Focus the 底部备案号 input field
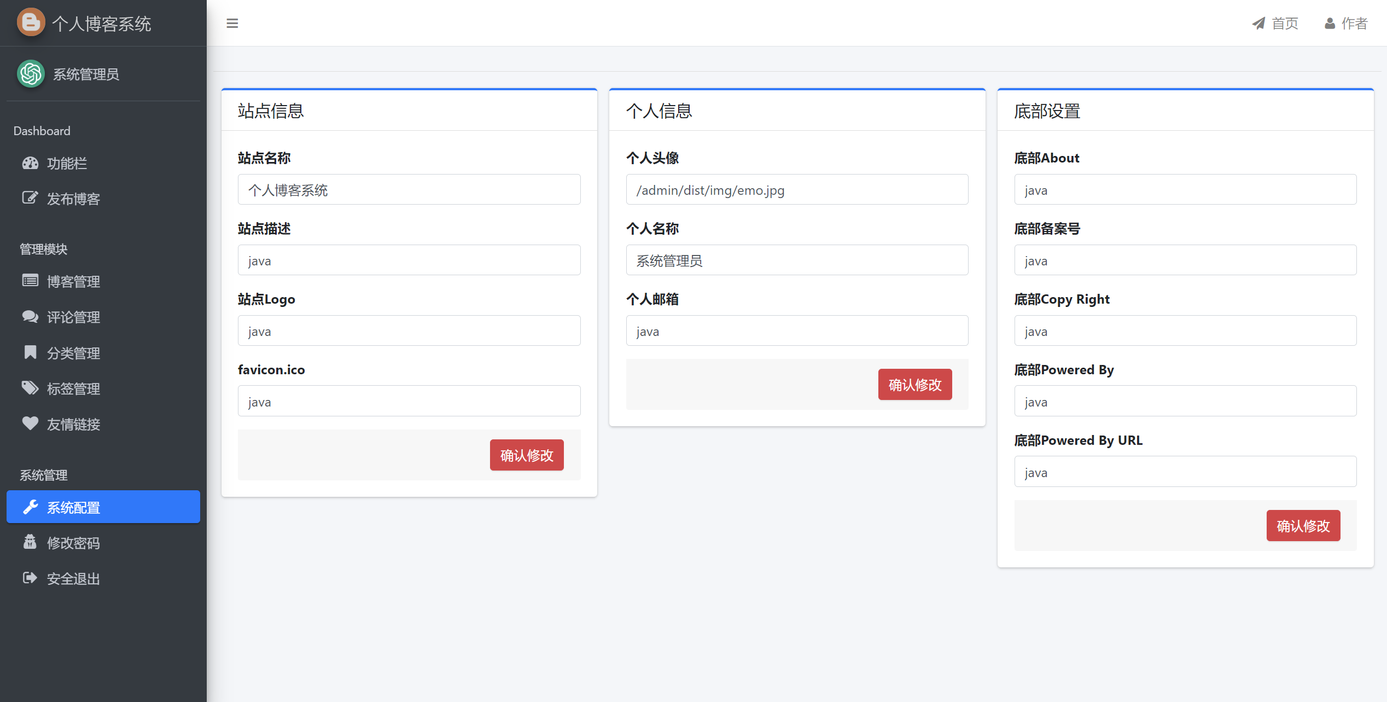The width and height of the screenshot is (1387, 702). [1186, 260]
